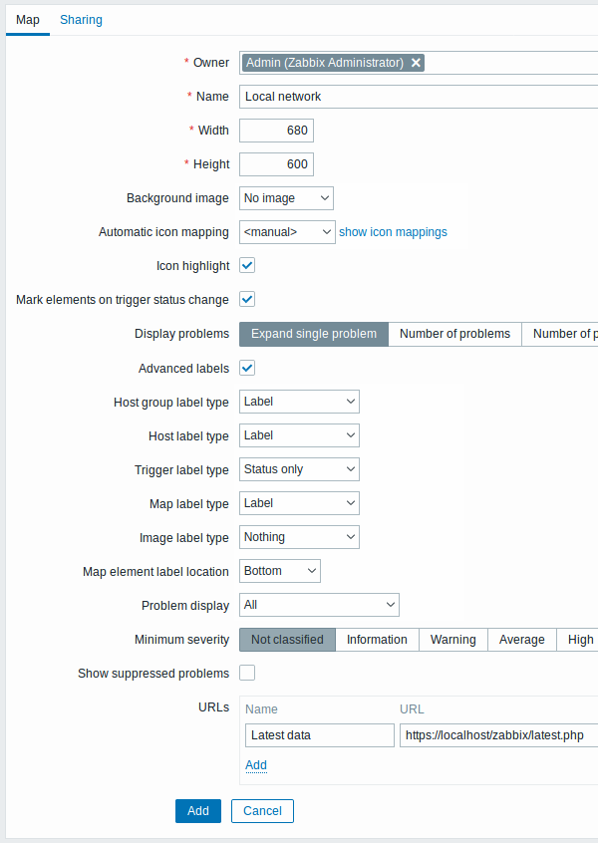Click the Add link under URLs
Image resolution: width=598 pixels, height=843 pixels.
pyautogui.click(x=256, y=765)
